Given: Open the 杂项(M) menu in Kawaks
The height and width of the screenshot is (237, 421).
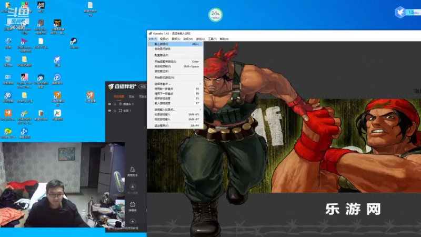Looking at the screenshot, I should pyautogui.click(x=188, y=39).
